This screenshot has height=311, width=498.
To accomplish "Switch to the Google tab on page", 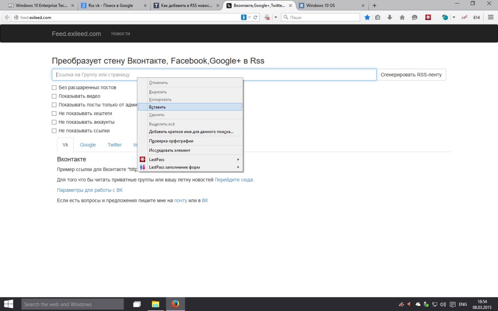I will (88, 145).
